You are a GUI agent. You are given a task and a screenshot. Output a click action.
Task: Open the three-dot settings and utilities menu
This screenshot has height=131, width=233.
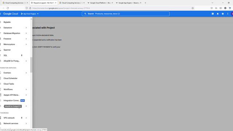click(228, 14)
